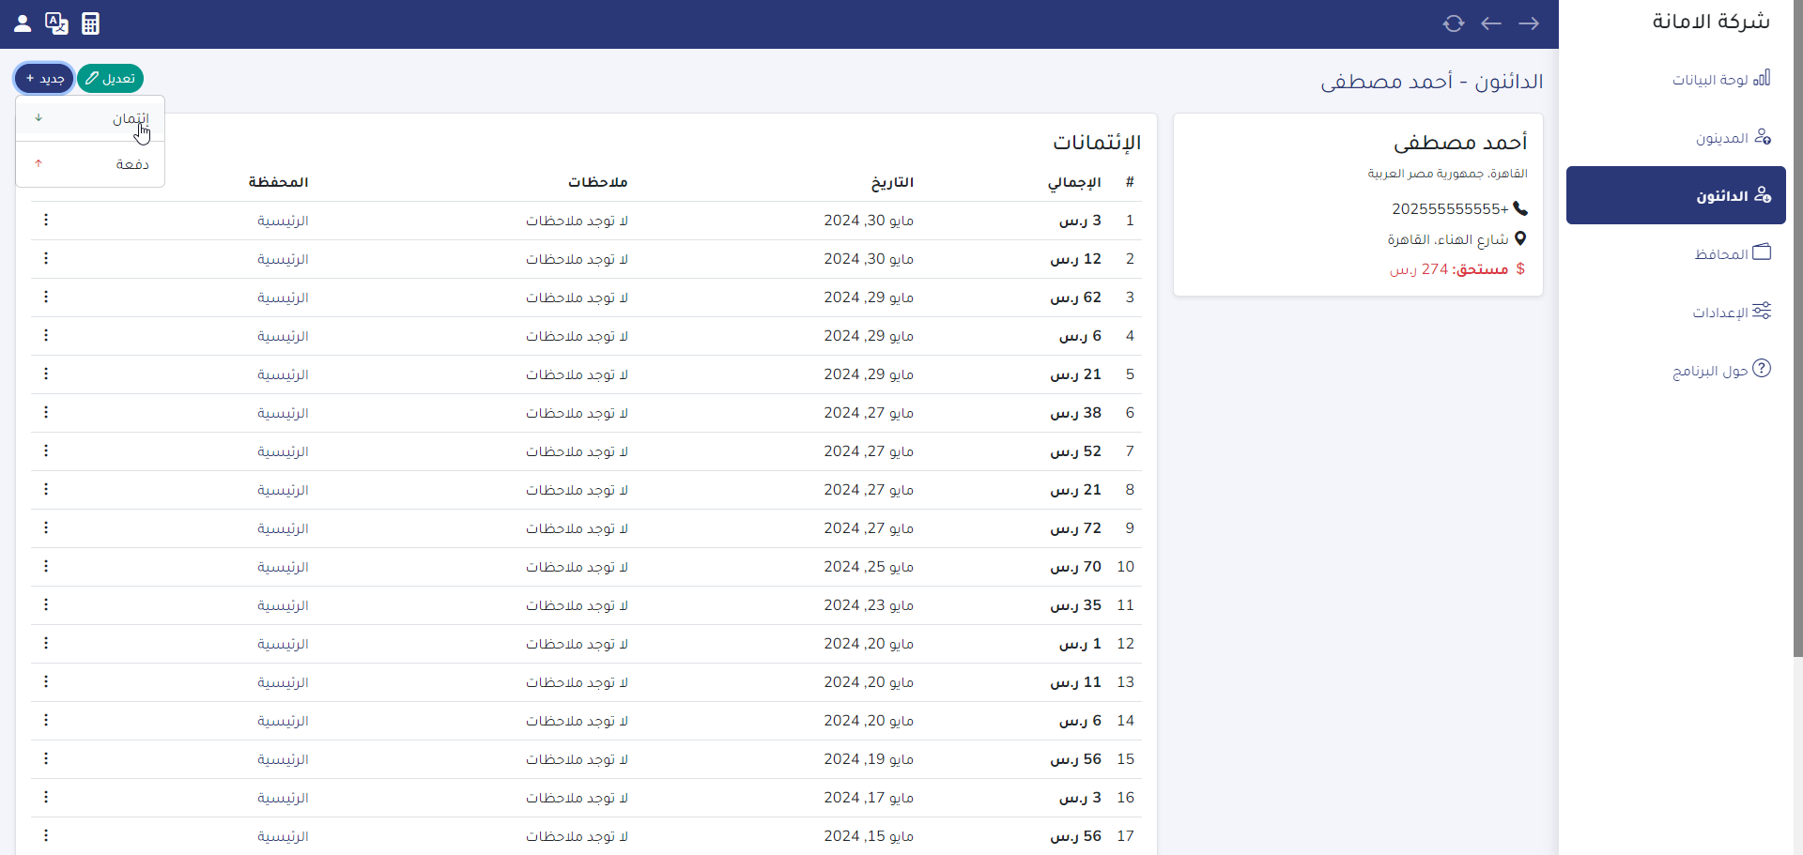Open الإعدادات settings in sidebar
This screenshot has width=1803, height=855.
point(1731,312)
